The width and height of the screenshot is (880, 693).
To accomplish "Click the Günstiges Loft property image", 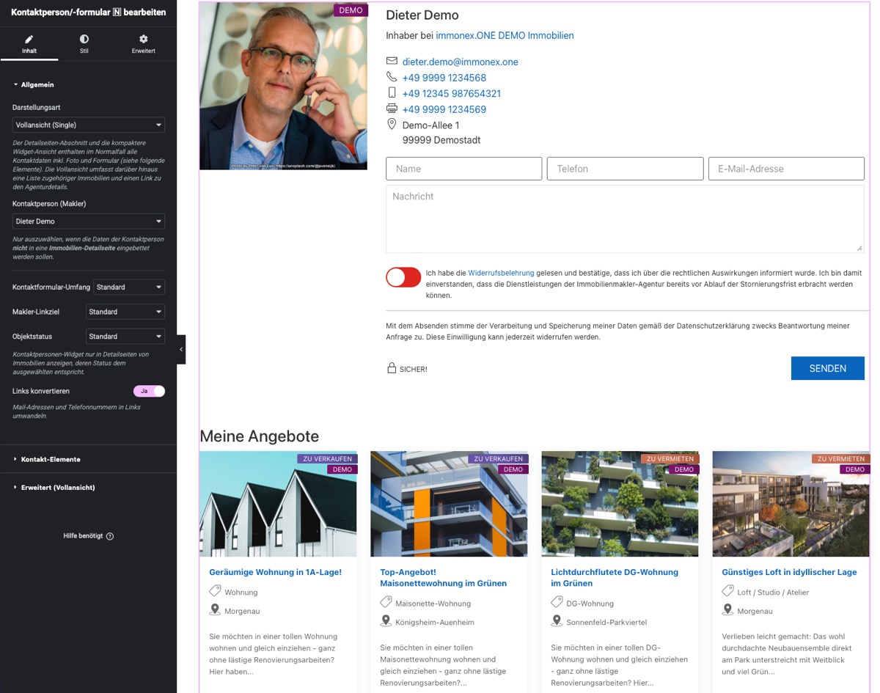I will (x=791, y=504).
